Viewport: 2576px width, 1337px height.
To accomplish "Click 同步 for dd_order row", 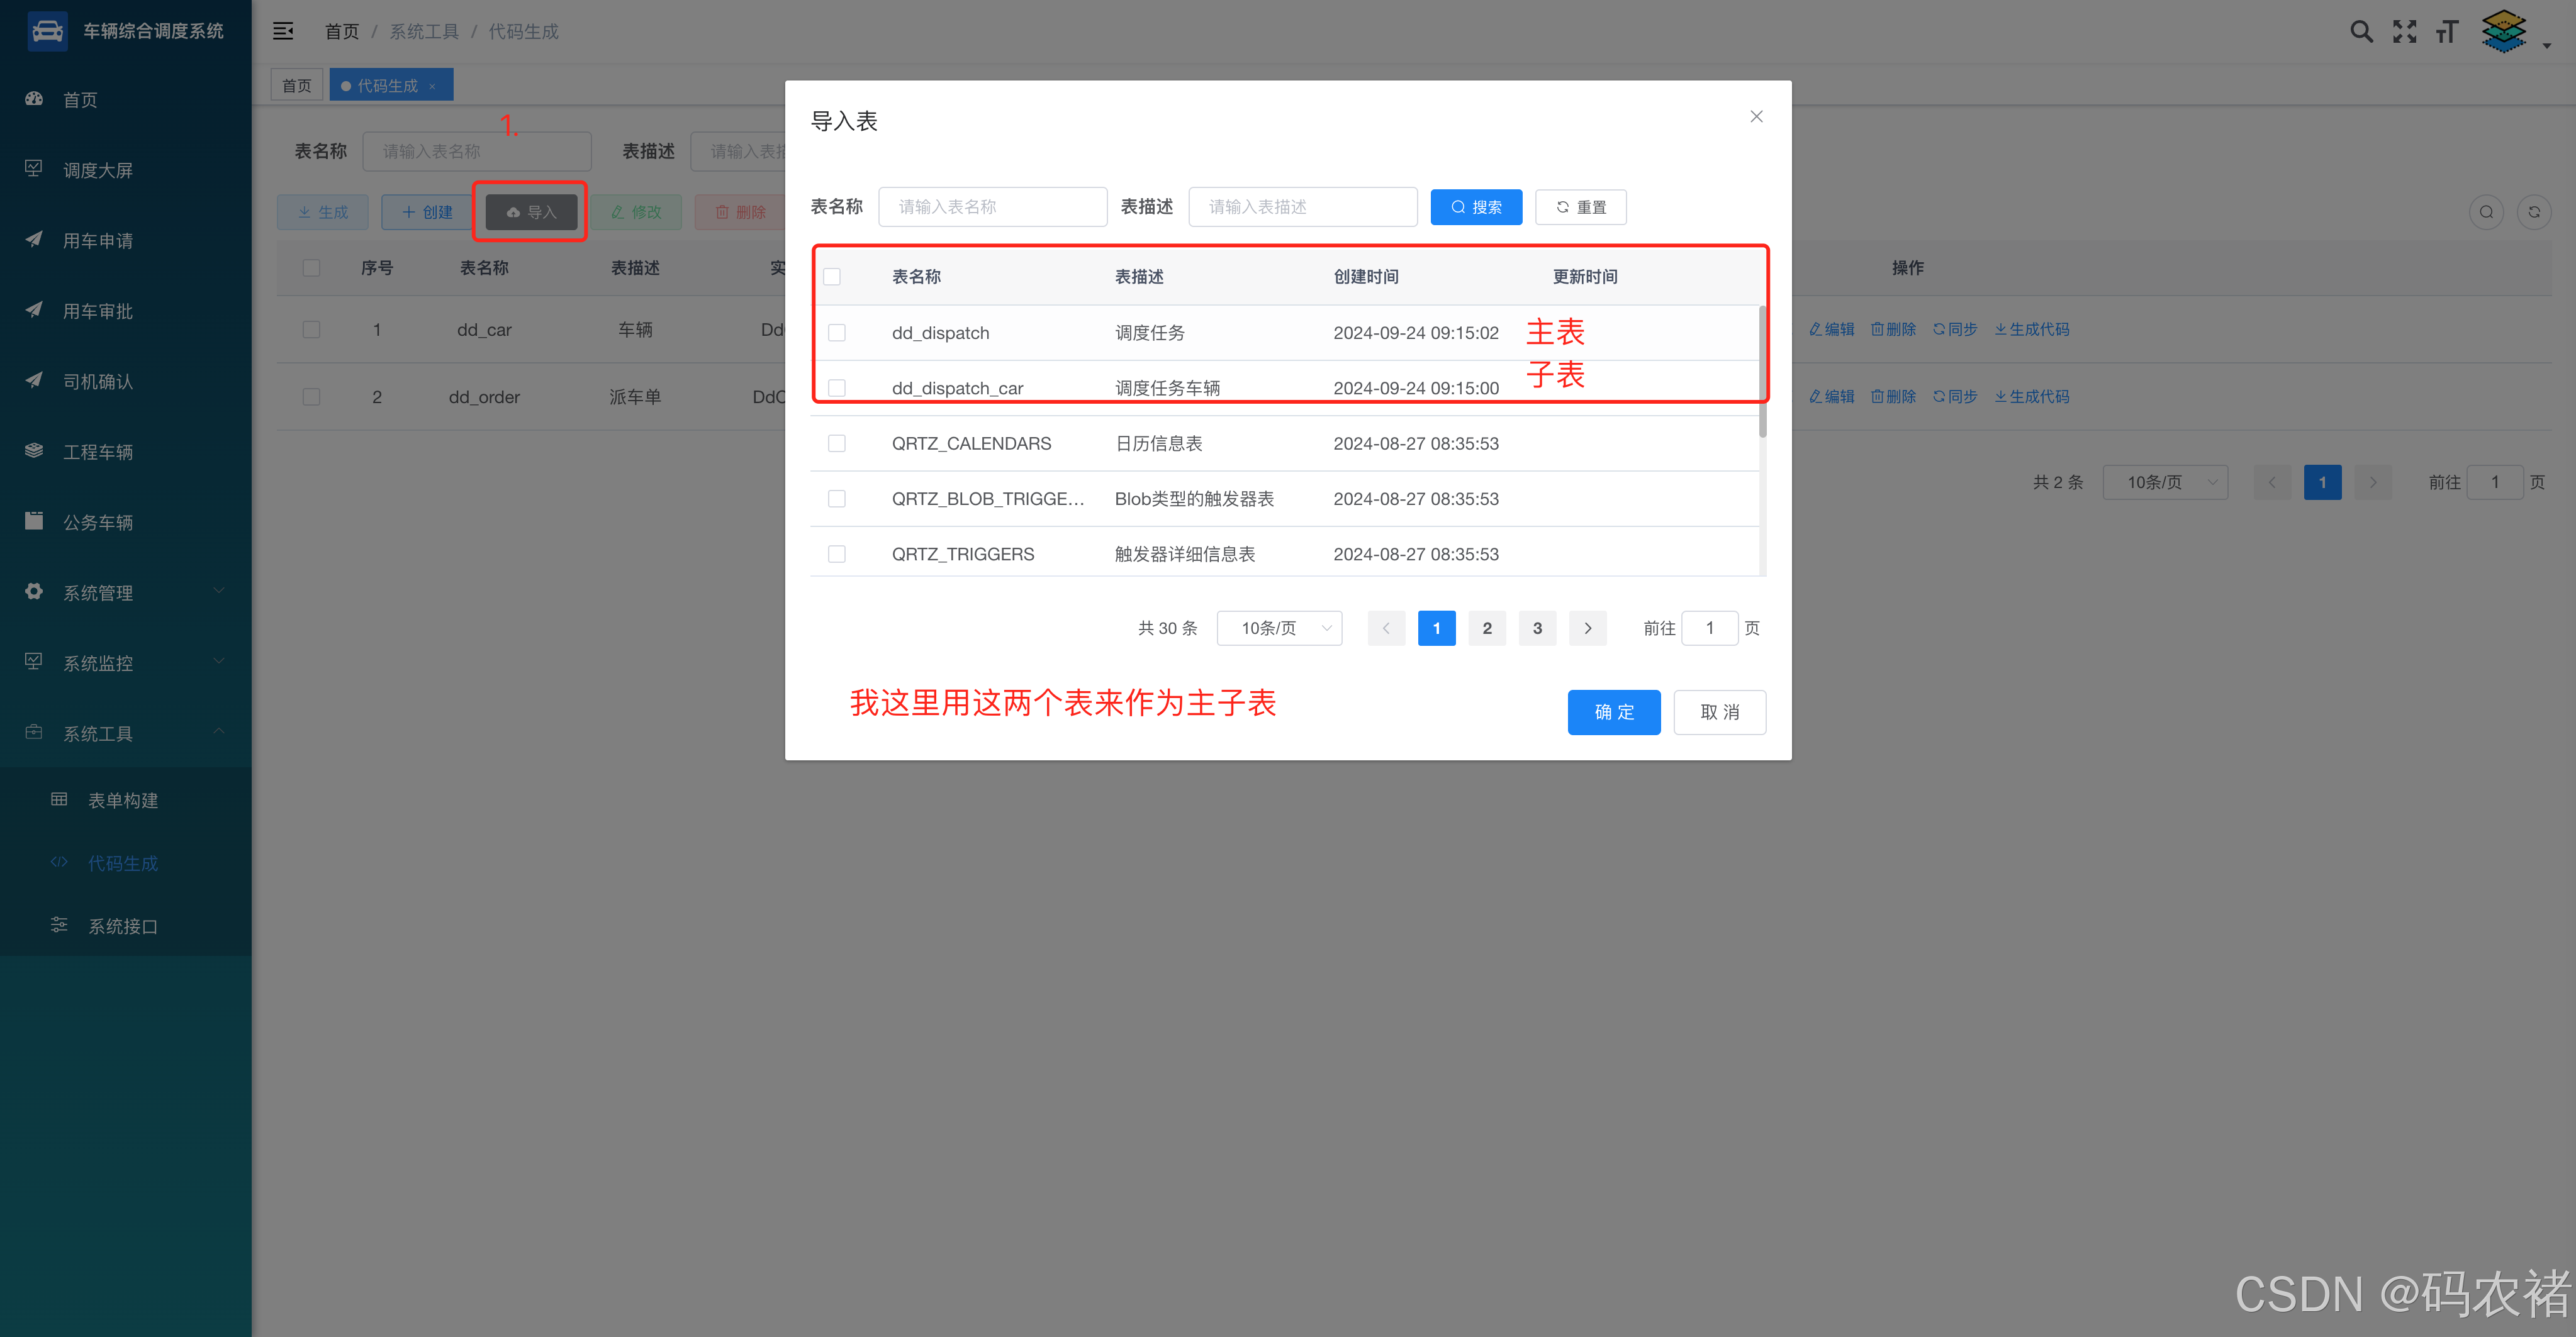I will coord(1955,397).
